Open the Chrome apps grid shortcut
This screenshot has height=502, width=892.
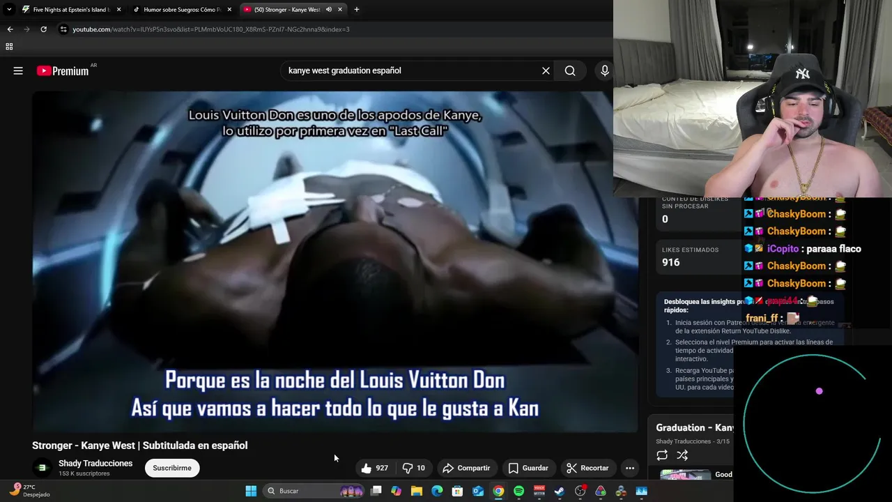[x=9, y=47]
